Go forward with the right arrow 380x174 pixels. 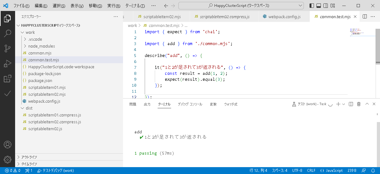tap(174, 6)
